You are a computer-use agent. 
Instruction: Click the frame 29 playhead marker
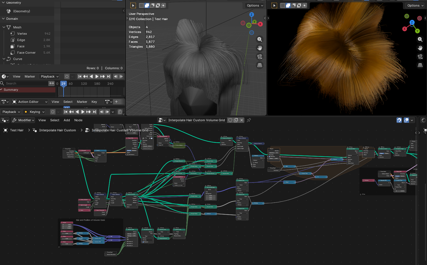coord(63,84)
